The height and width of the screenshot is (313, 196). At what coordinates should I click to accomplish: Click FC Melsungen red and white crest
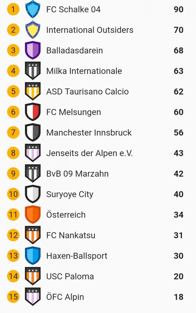click(x=33, y=112)
